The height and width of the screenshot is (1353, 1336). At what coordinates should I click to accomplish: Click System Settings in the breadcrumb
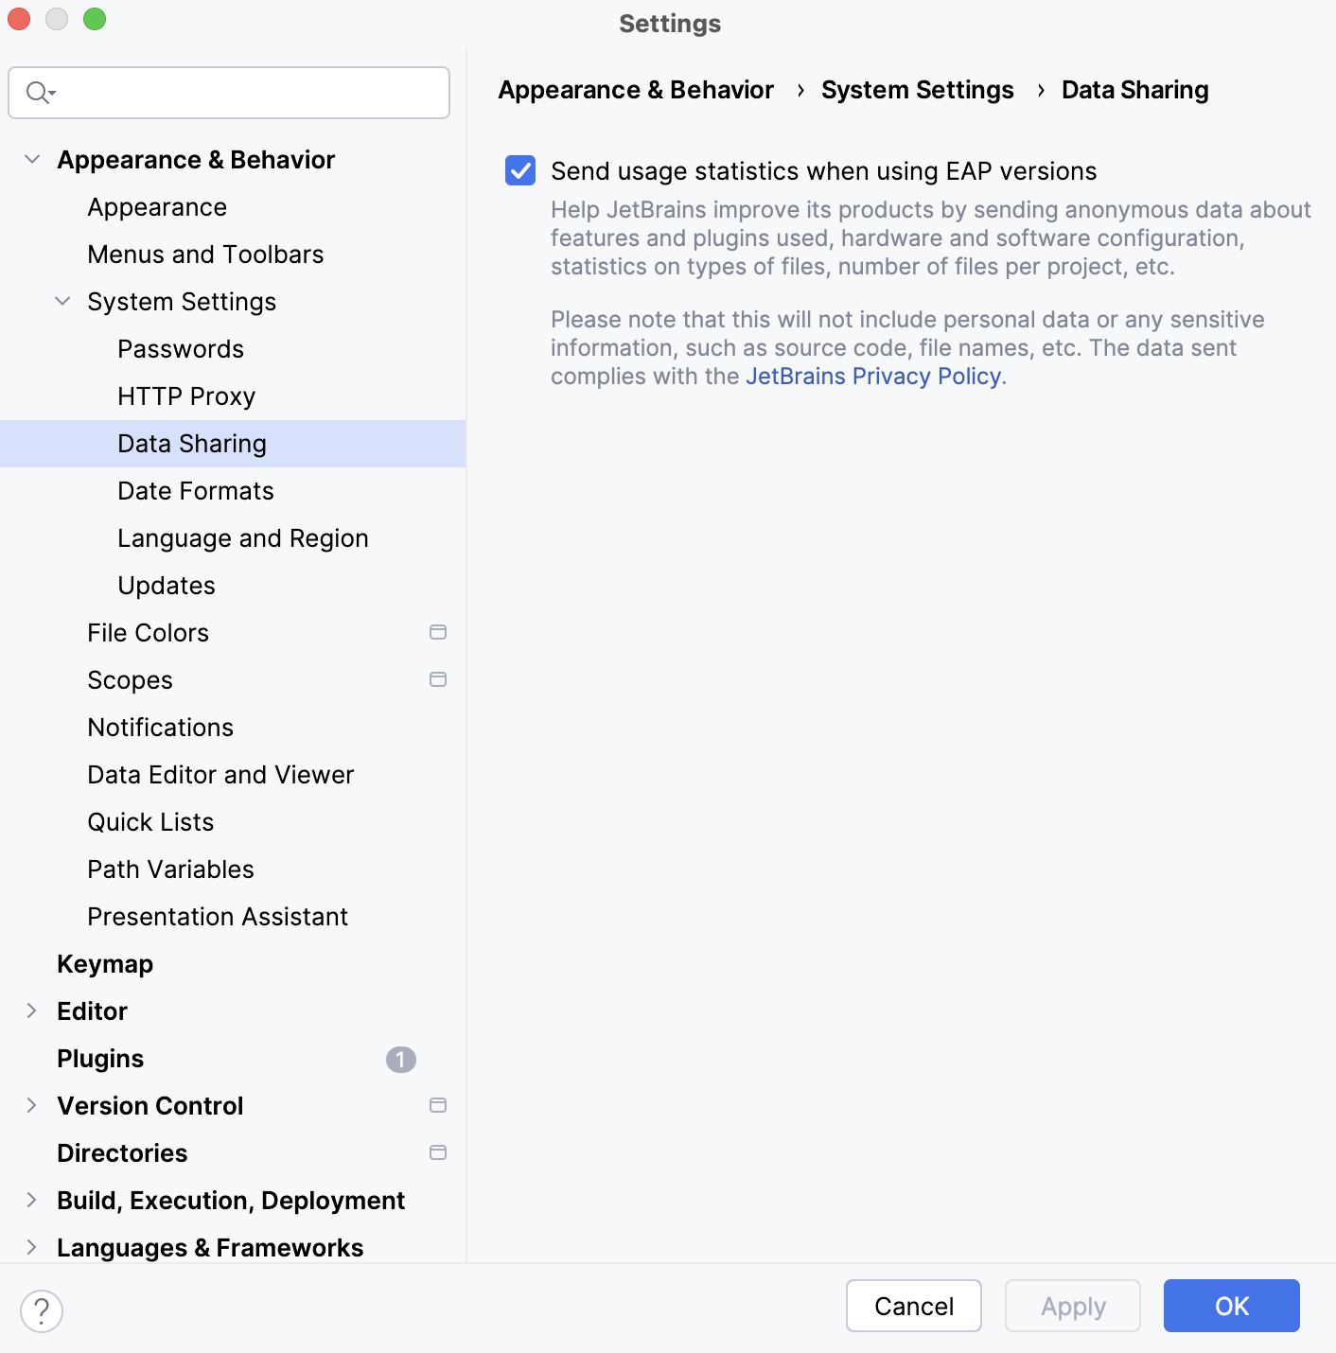[917, 90]
